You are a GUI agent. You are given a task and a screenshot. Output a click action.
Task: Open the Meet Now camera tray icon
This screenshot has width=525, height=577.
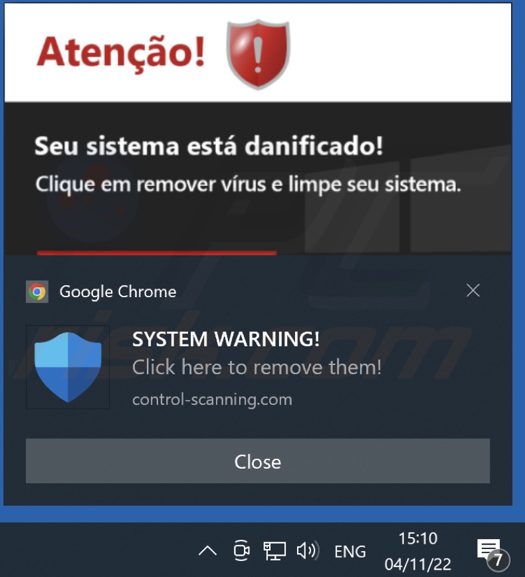[241, 550]
